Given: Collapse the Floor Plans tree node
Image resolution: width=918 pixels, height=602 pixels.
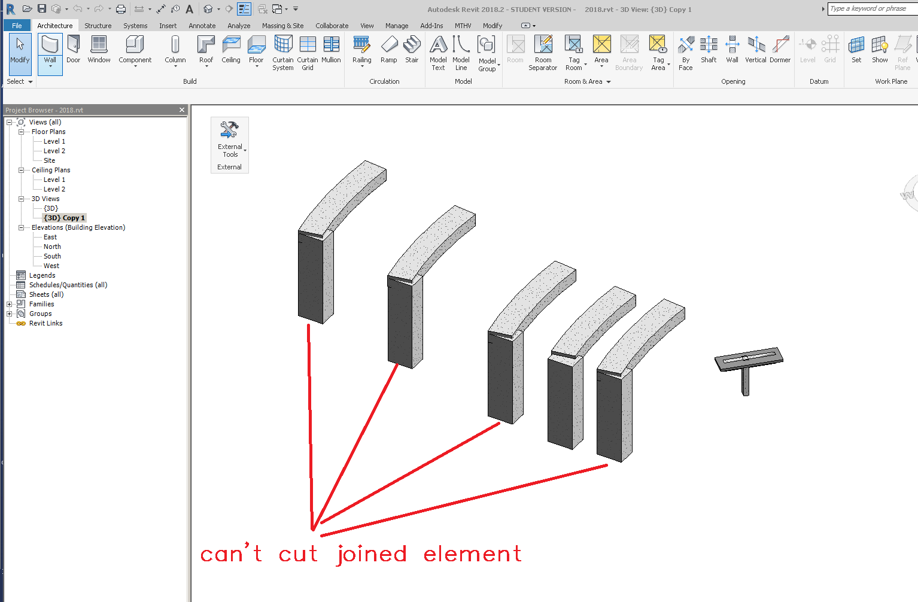Looking at the screenshot, I should click(21, 132).
